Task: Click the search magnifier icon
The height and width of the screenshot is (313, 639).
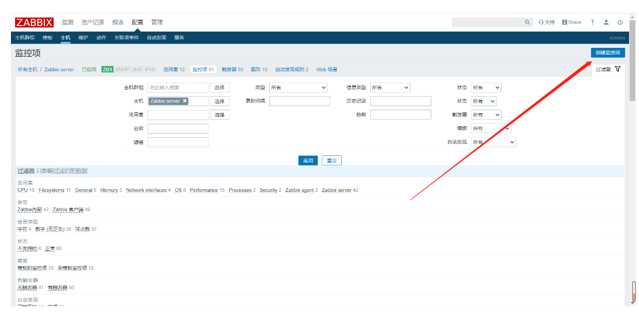Action: tap(528, 22)
